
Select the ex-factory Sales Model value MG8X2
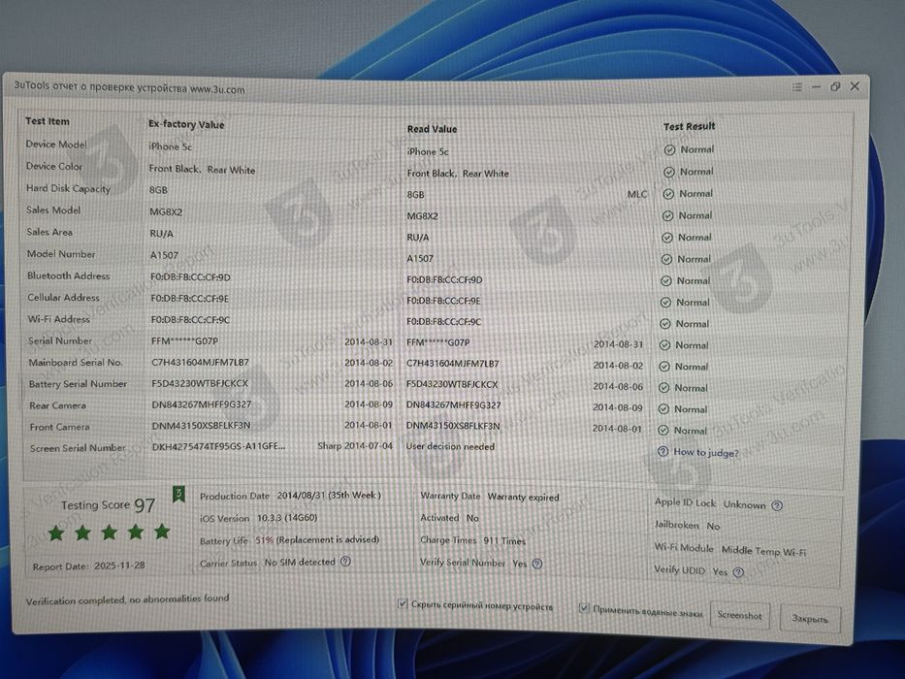coord(166,211)
